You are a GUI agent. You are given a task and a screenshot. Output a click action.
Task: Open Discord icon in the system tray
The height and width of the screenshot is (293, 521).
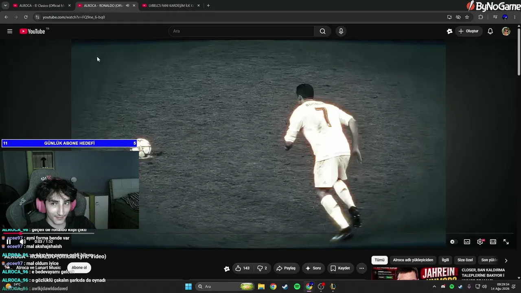tap(443, 286)
